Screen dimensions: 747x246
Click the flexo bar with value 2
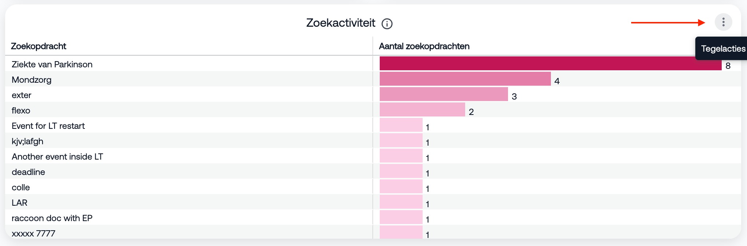422,109
